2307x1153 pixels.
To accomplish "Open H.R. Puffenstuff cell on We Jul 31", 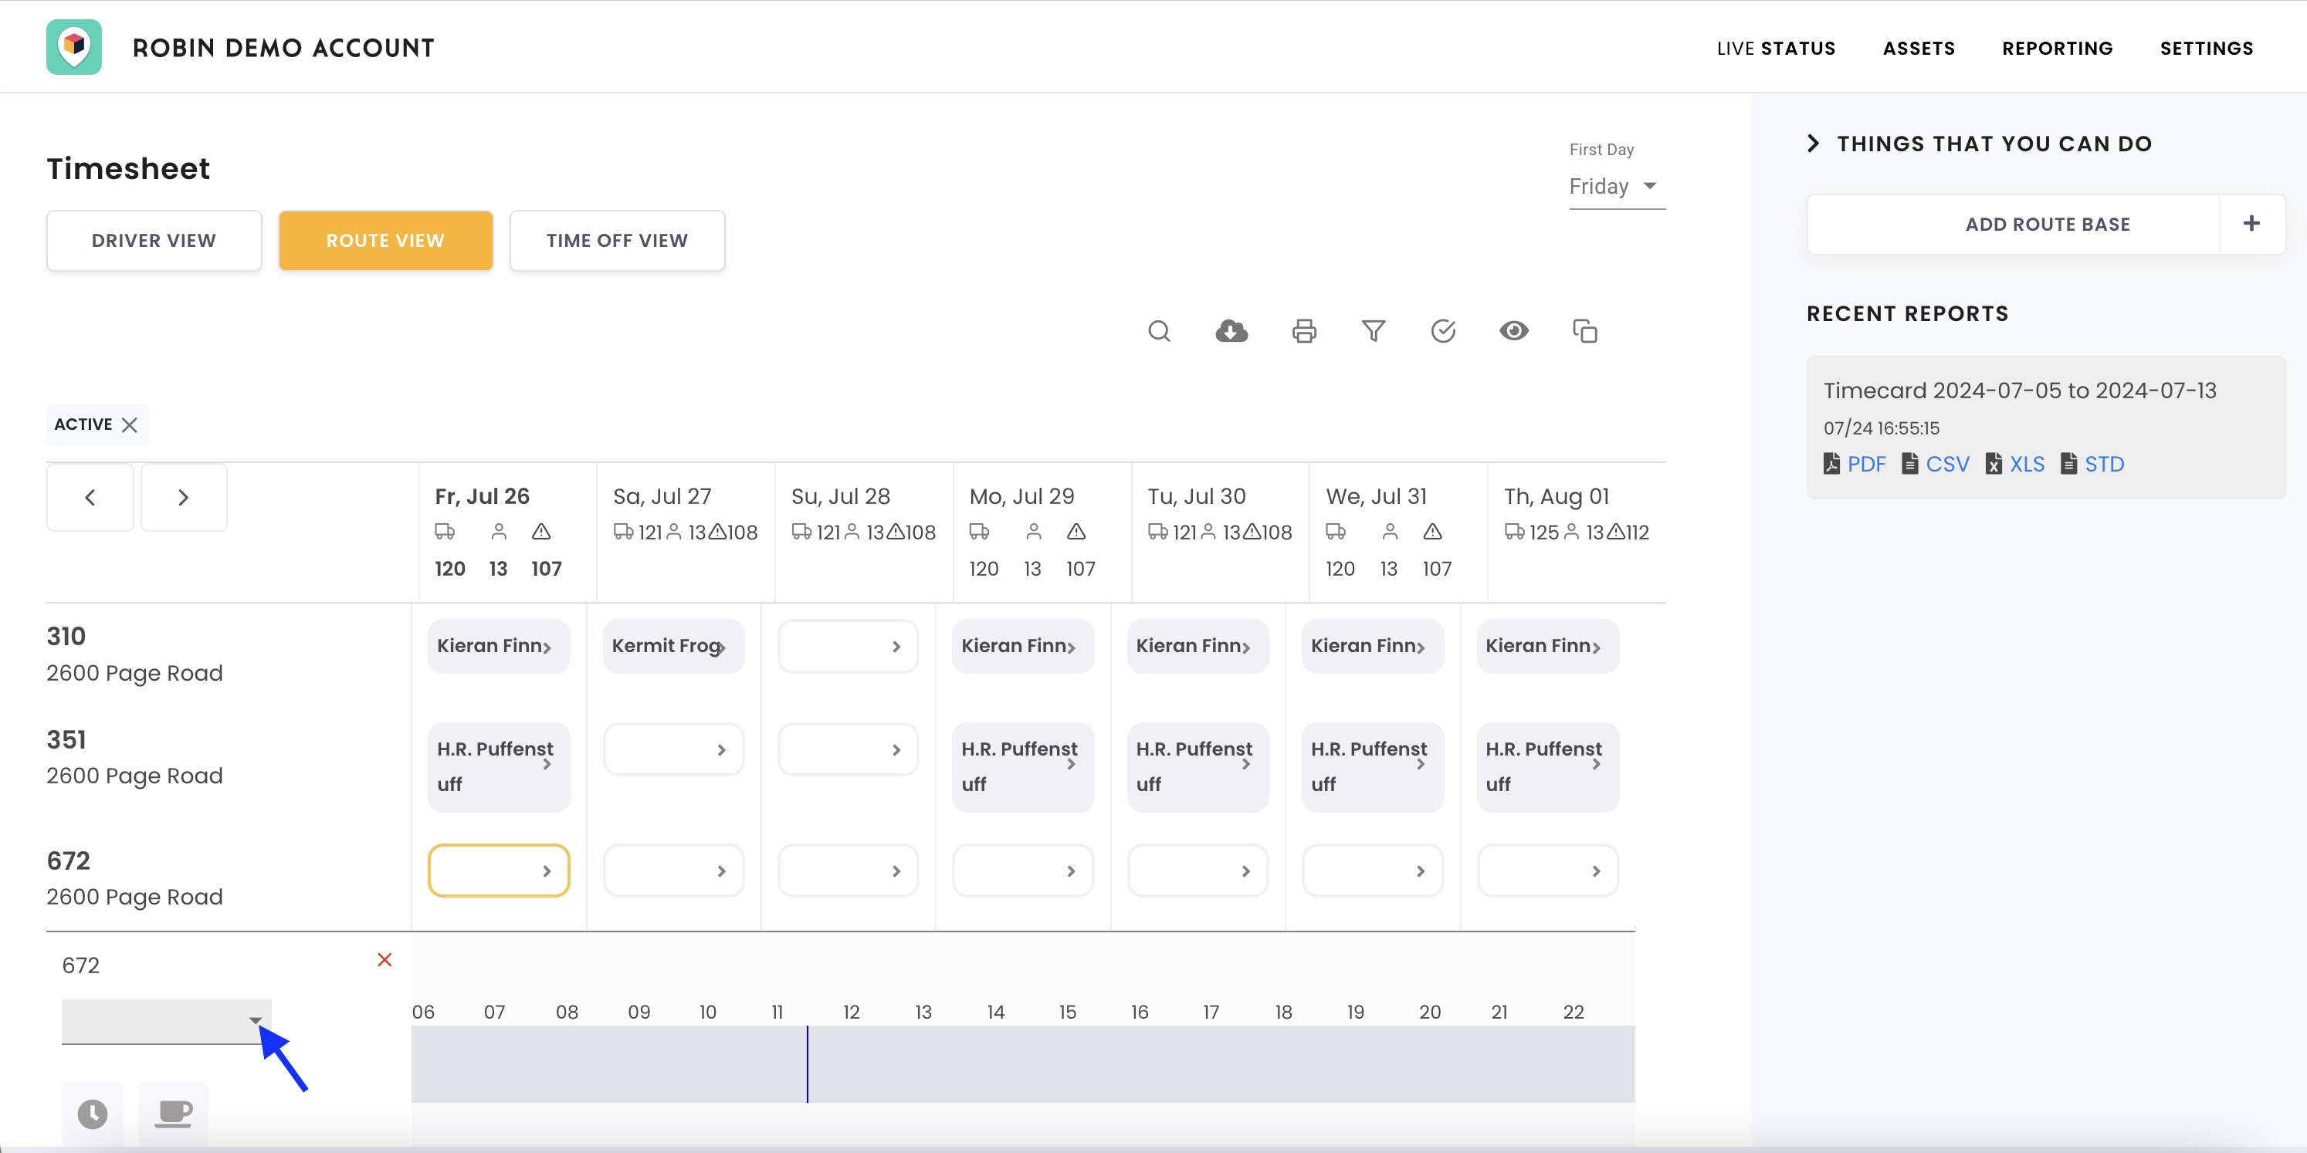I will tap(1372, 767).
